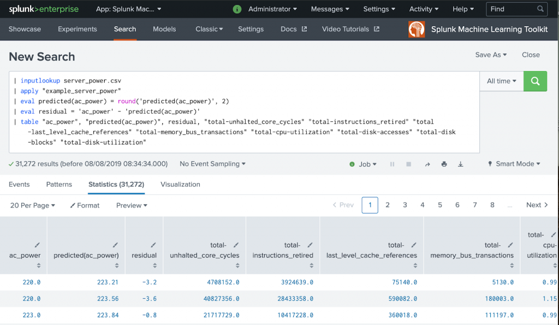Close the current search
Screen dimensions: 559x325
(x=531, y=55)
